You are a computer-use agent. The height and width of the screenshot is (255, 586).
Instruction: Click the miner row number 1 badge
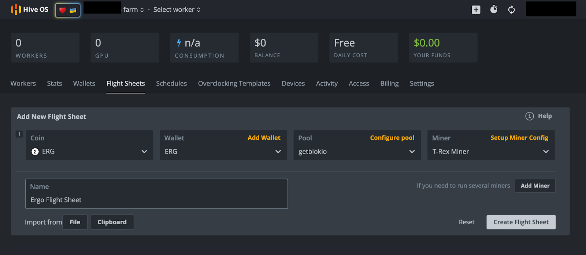(19, 134)
